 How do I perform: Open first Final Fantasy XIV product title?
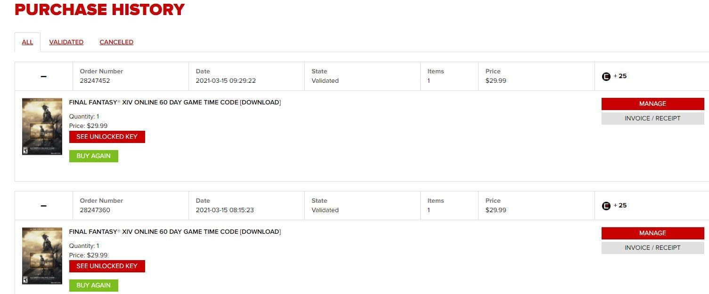175,103
